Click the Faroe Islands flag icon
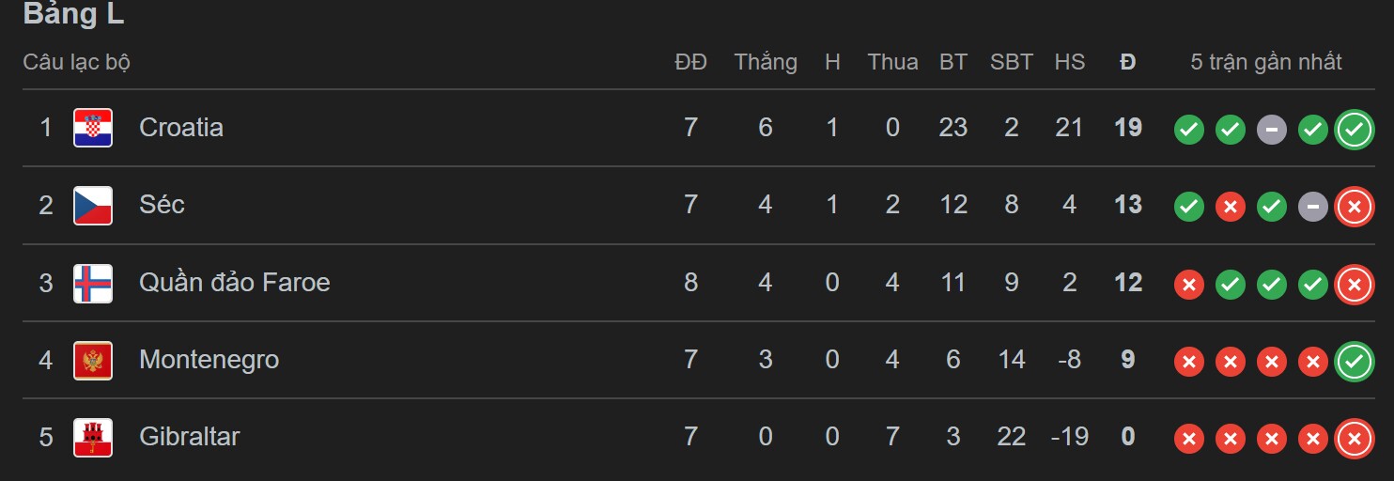1394x481 pixels. [x=93, y=283]
